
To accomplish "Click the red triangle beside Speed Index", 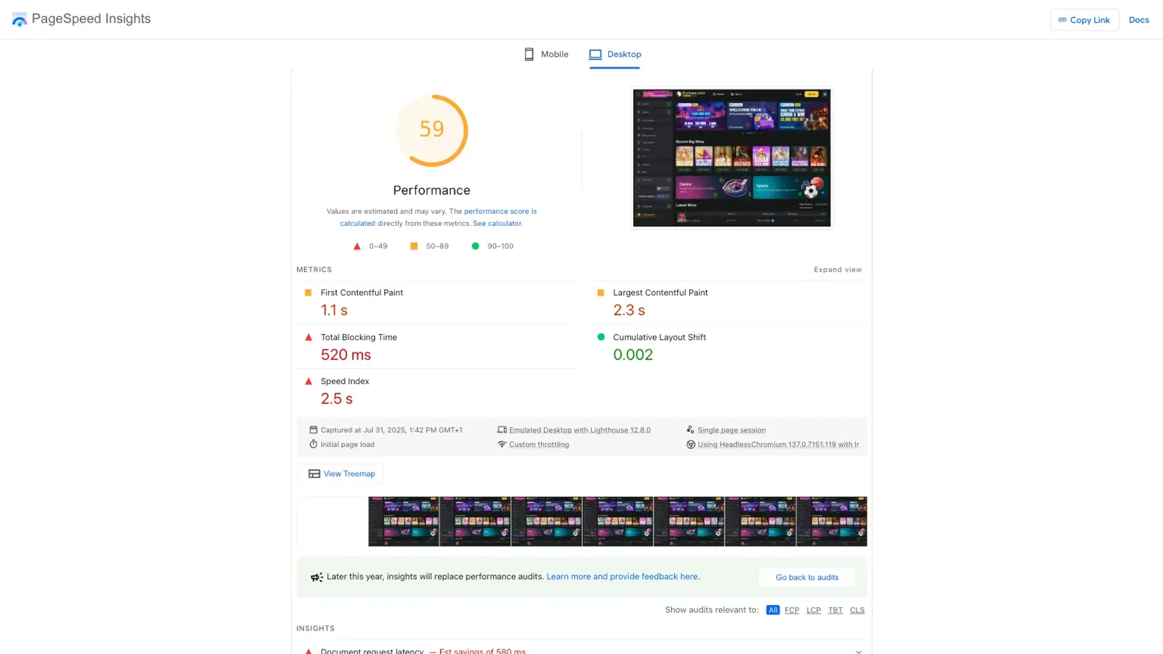I will click(x=308, y=381).
